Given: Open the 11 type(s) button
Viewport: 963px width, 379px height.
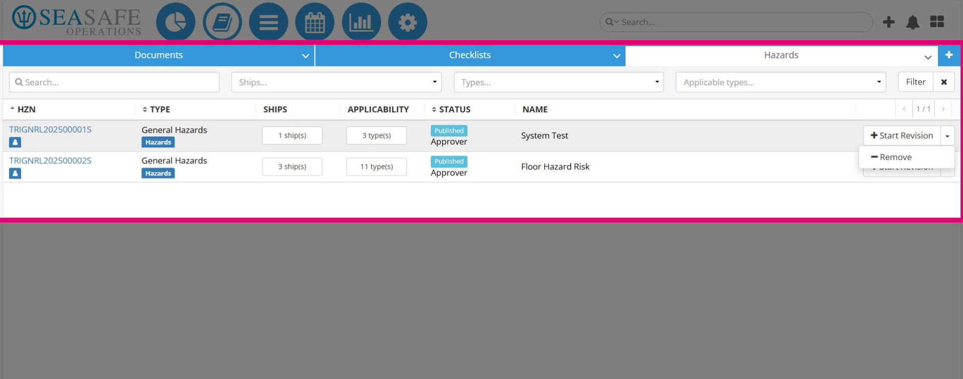Looking at the screenshot, I should tap(377, 167).
